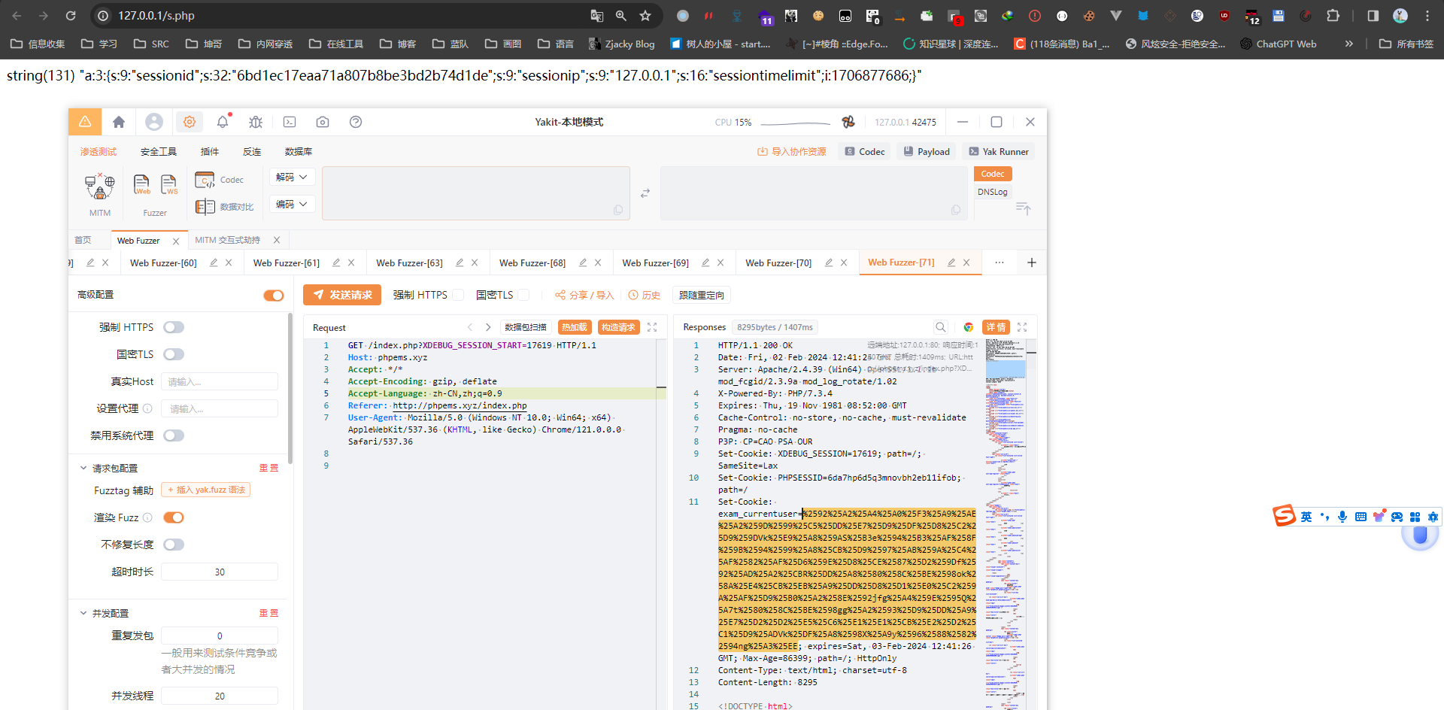Click the Yakit engine status fan icon
Viewport: 1444px width, 710px height.
point(848,122)
